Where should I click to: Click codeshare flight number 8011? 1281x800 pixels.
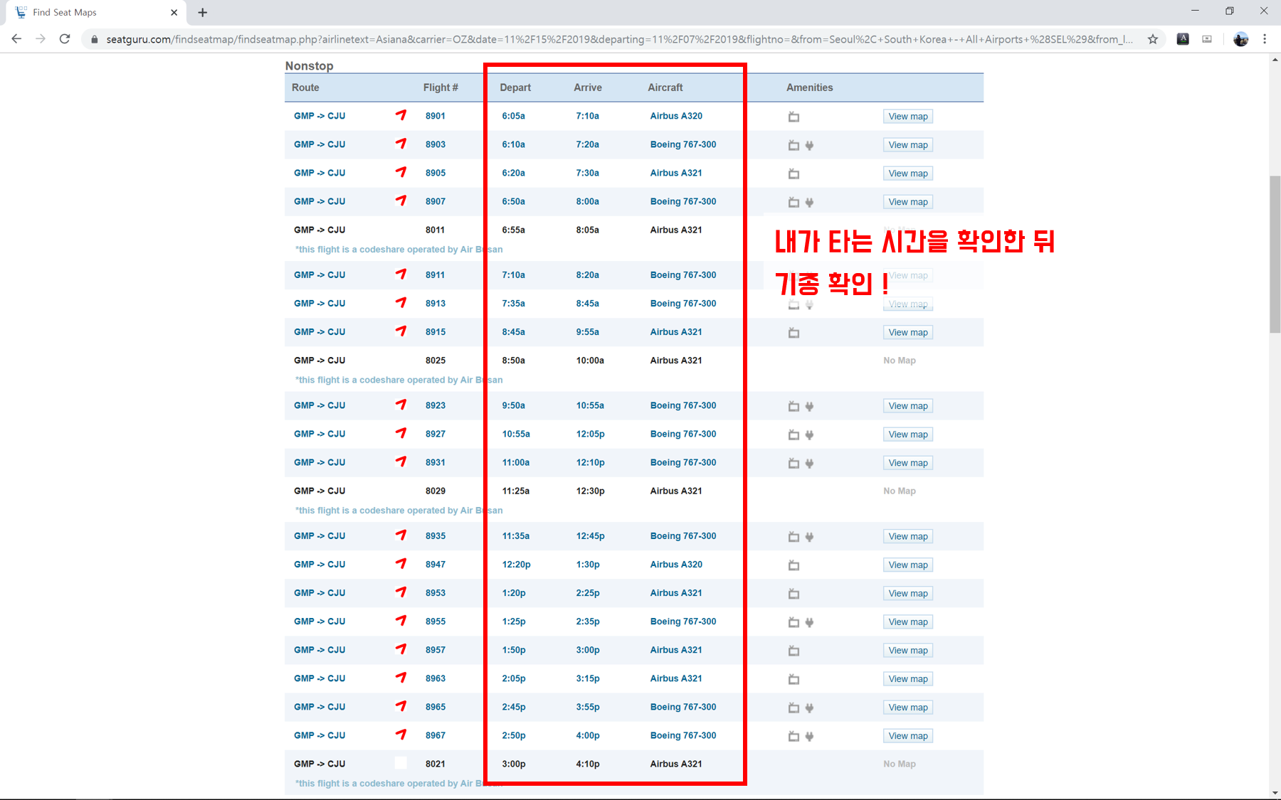[x=435, y=230]
